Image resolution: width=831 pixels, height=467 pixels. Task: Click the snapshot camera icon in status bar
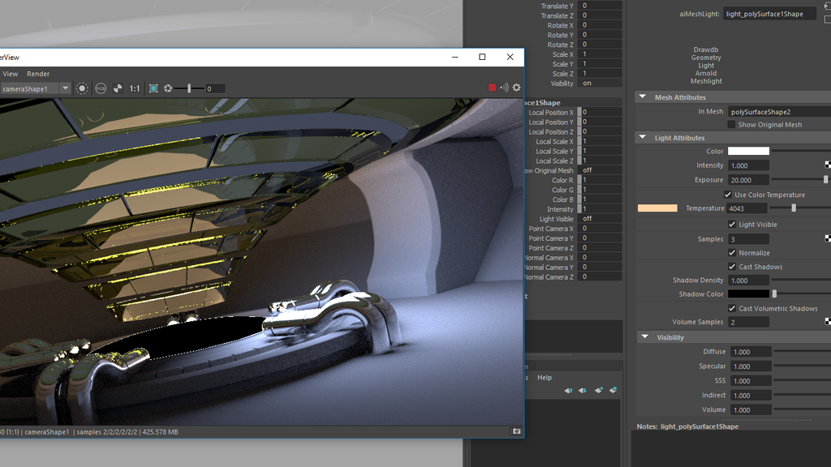[516, 431]
